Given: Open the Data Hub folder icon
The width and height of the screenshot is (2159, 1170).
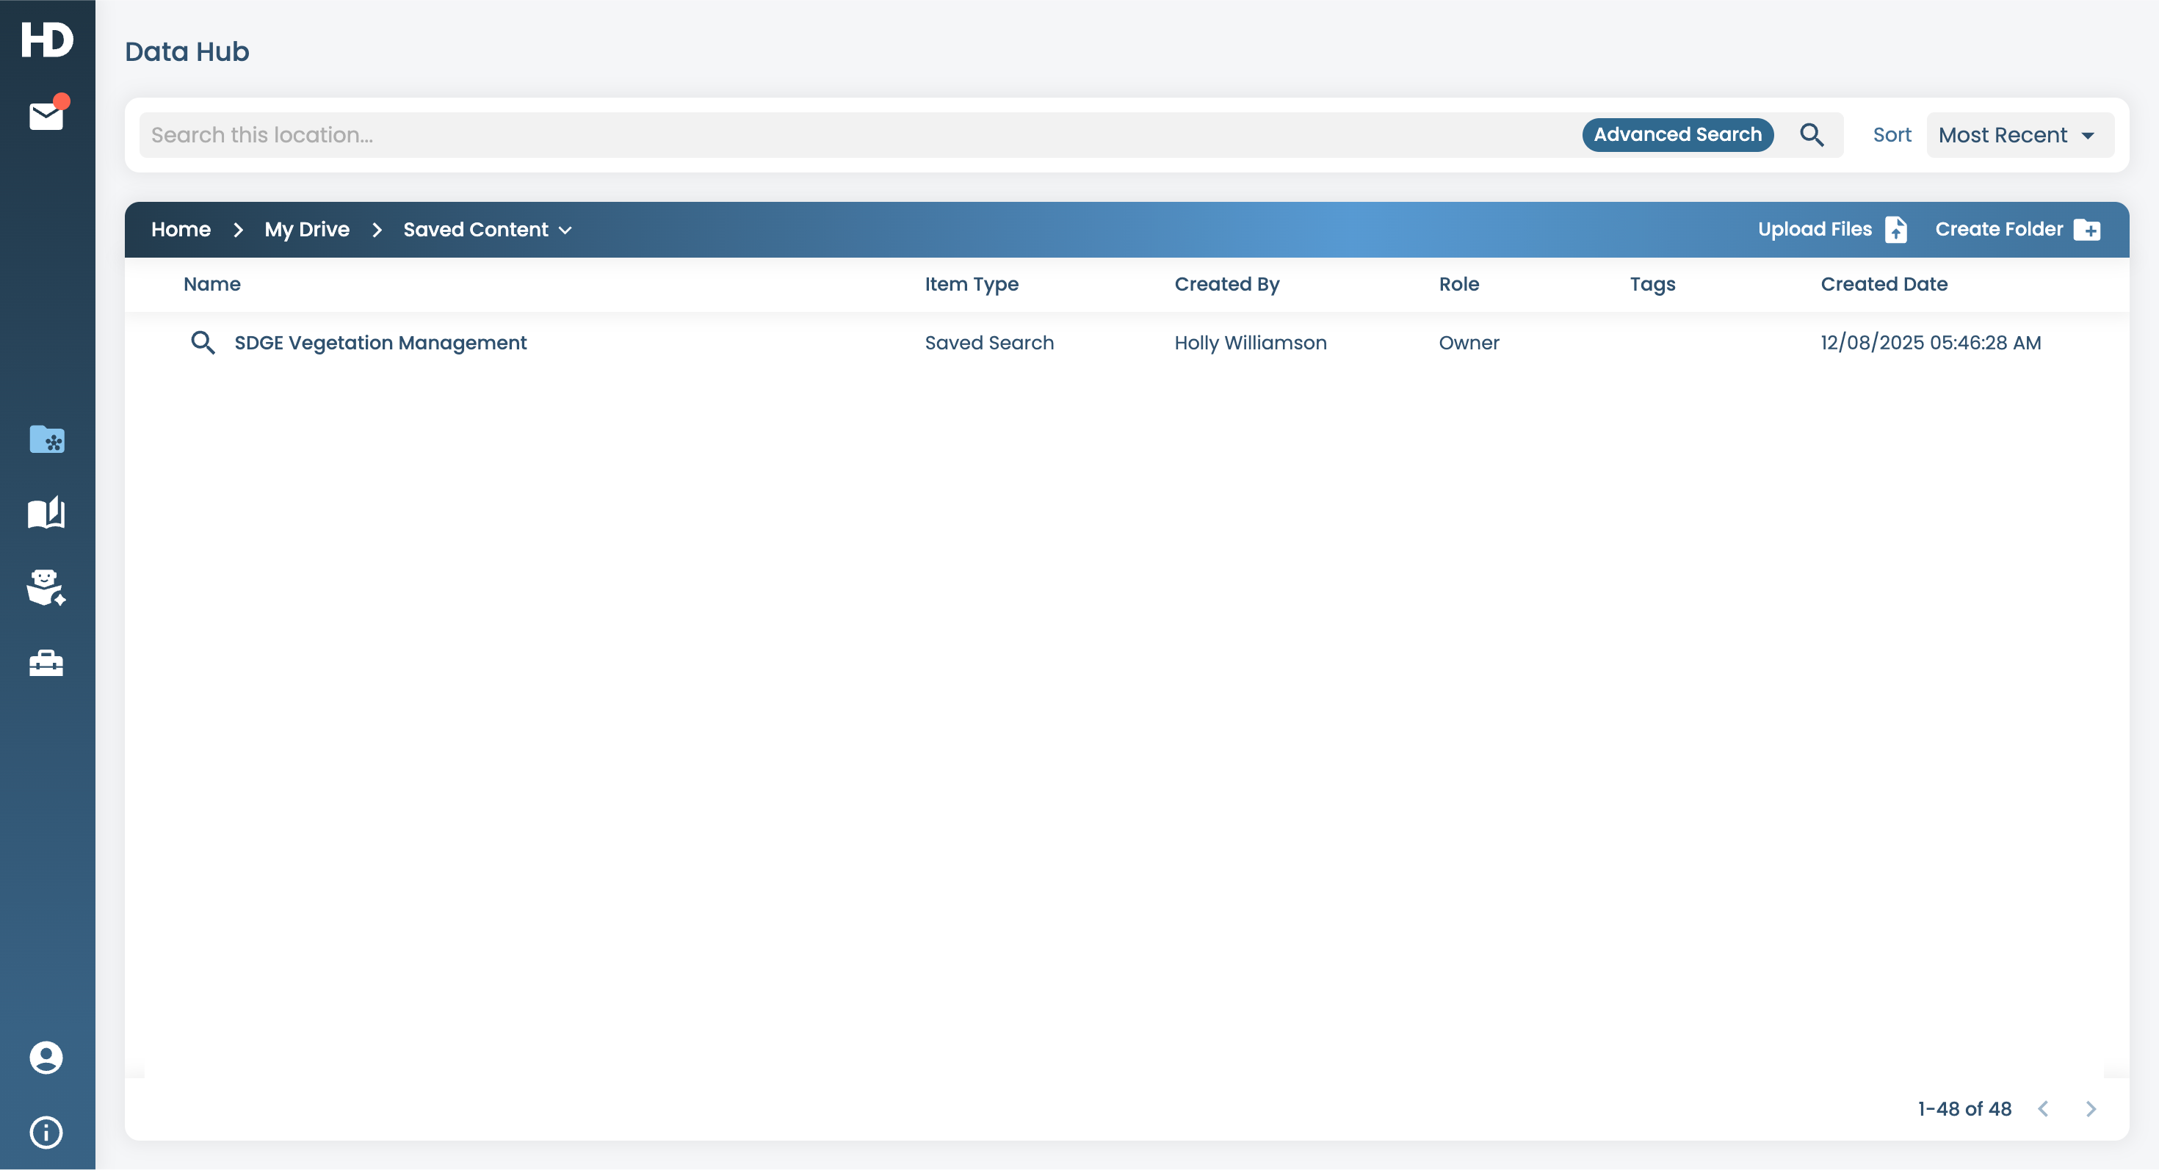Looking at the screenshot, I should (x=47, y=439).
